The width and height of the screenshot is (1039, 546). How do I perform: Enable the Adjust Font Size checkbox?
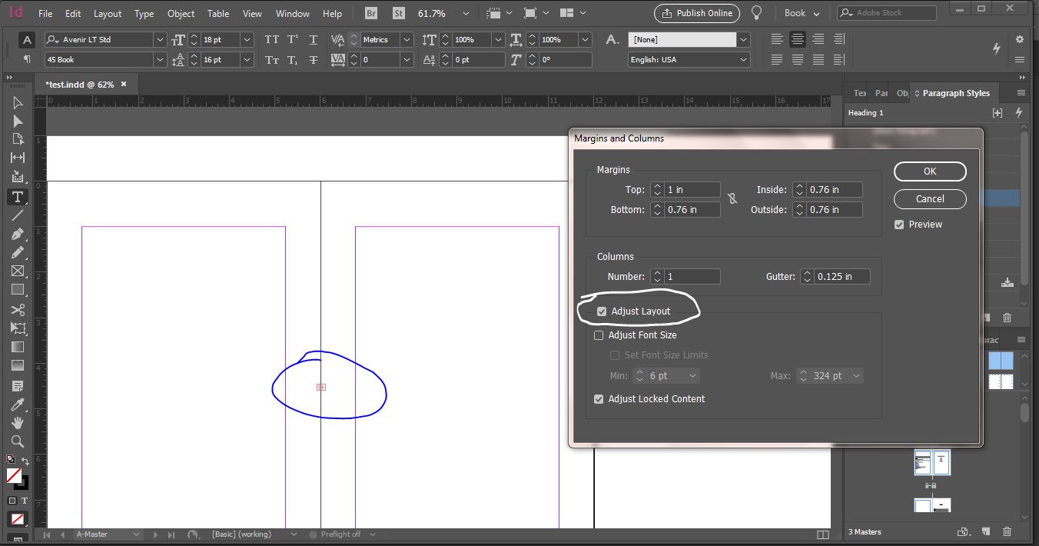click(x=599, y=335)
